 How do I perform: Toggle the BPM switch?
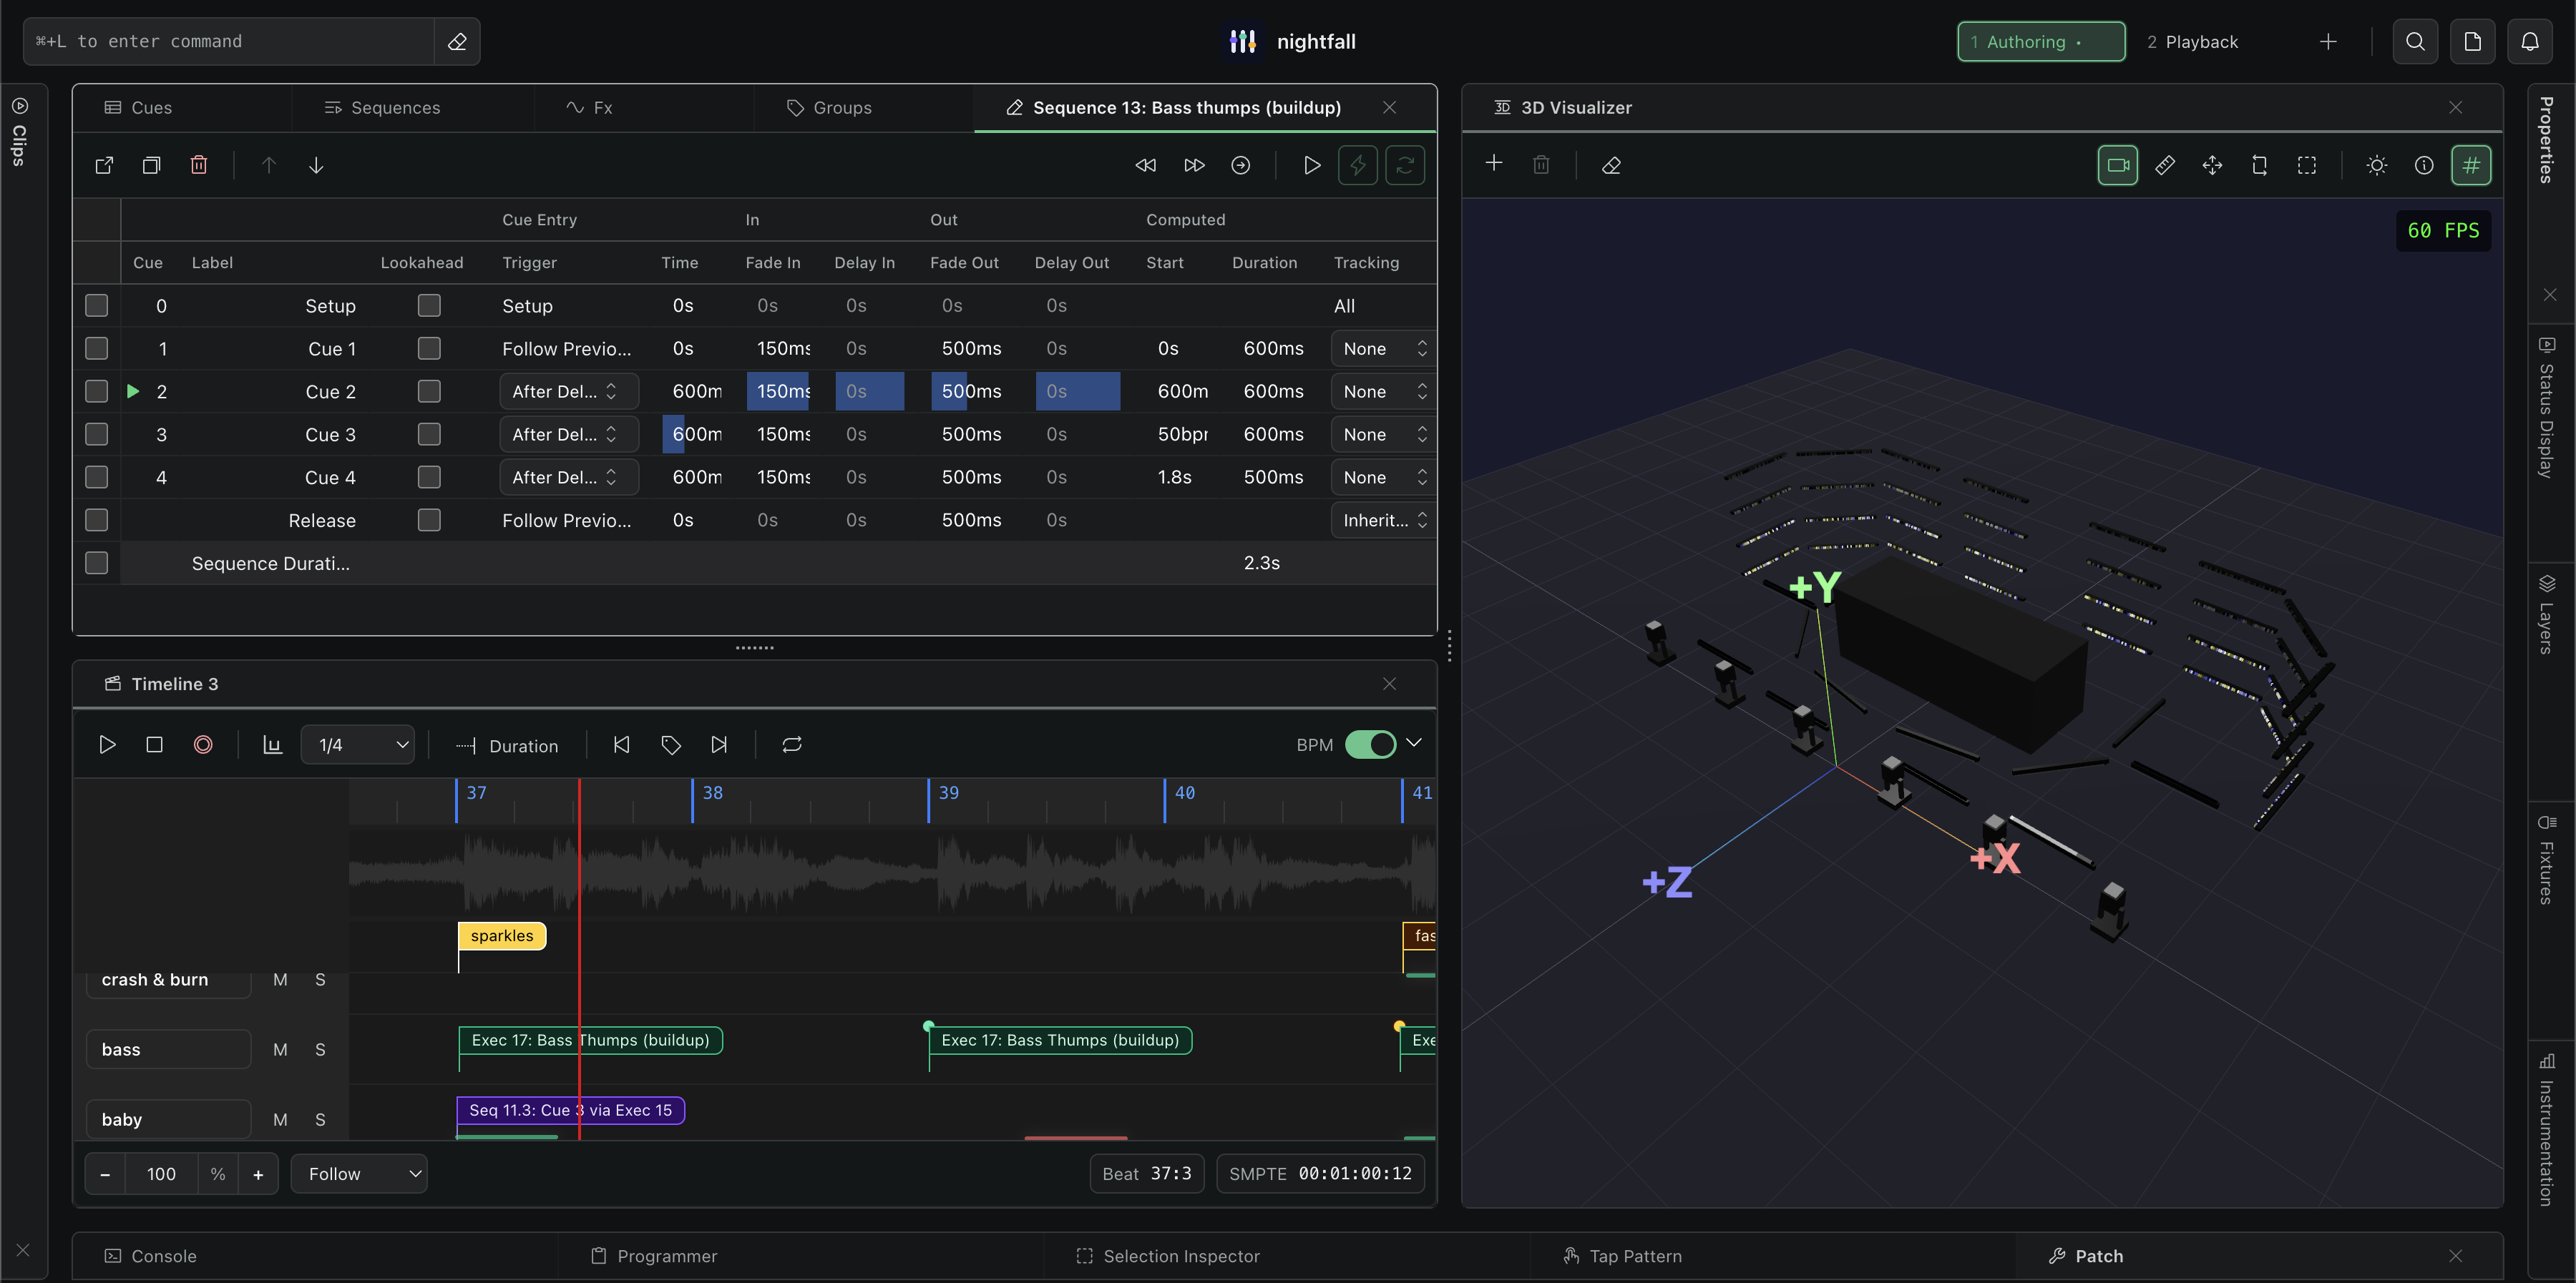coord(1370,744)
